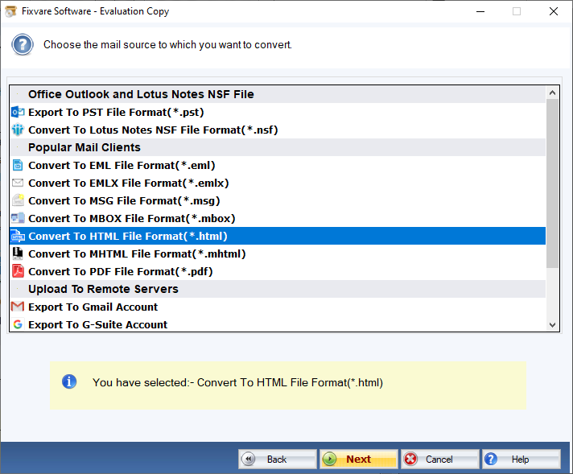Click the scrollbar down arrow
Screen dimensions: 573x474
[x=552, y=324]
